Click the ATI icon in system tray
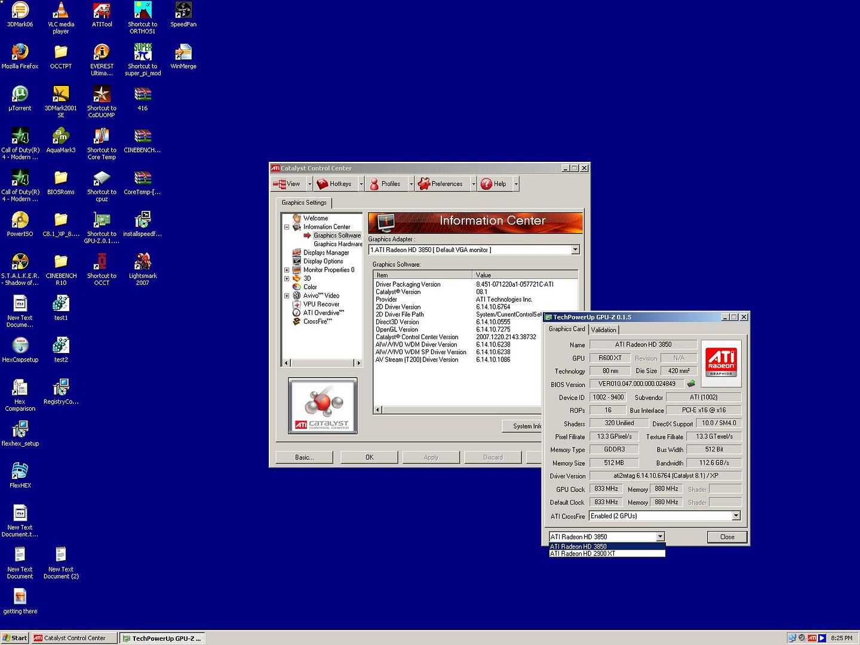Screen dimensions: 860x645 (812, 638)
